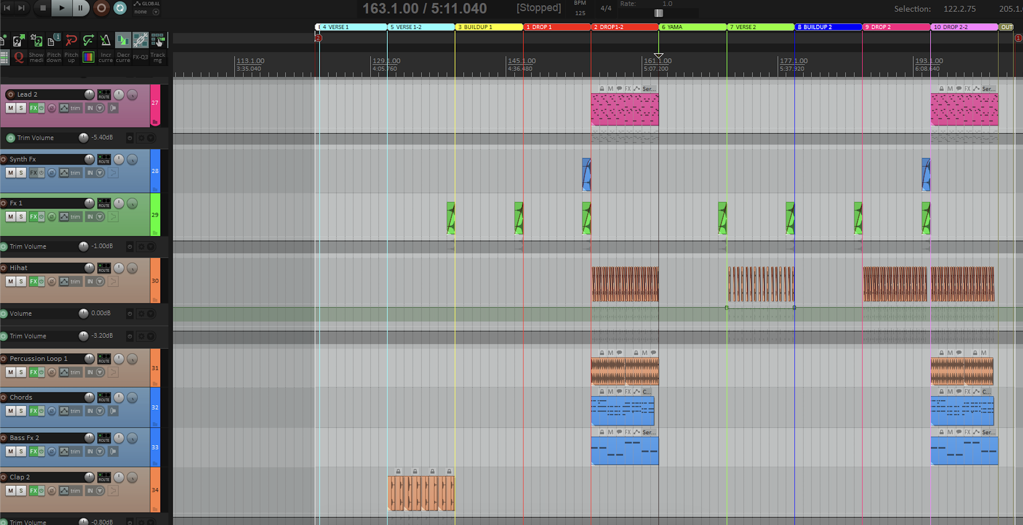Toggle auto-crossfade toolbar icon
Image resolution: width=1023 pixels, height=525 pixels.
point(123,41)
